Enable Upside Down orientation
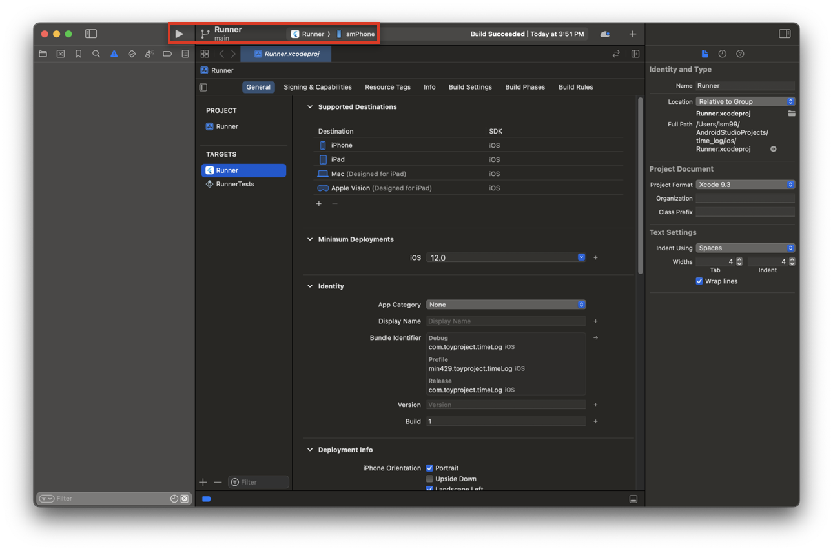This screenshot has width=833, height=551. click(x=429, y=479)
